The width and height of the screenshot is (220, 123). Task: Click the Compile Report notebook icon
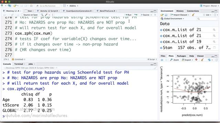pos(53,15)
